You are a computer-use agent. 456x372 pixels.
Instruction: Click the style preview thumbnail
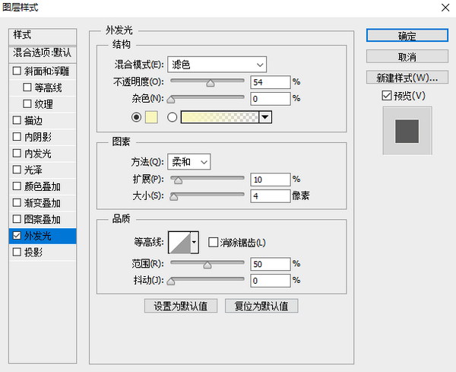407,132
